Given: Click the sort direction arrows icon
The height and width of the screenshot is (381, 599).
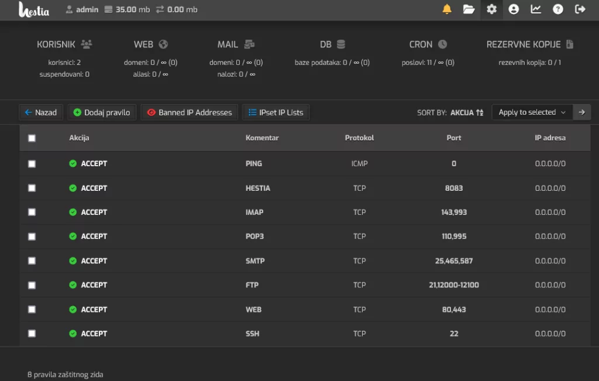Looking at the screenshot, I should [480, 113].
